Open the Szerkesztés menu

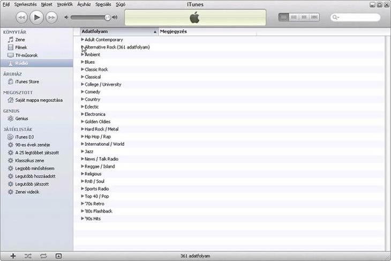click(x=25, y=4)
